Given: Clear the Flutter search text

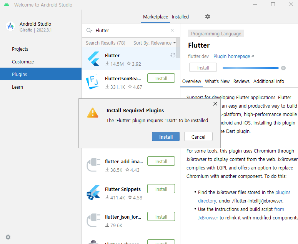Looking at the screenshot, I should pos(172,30).
